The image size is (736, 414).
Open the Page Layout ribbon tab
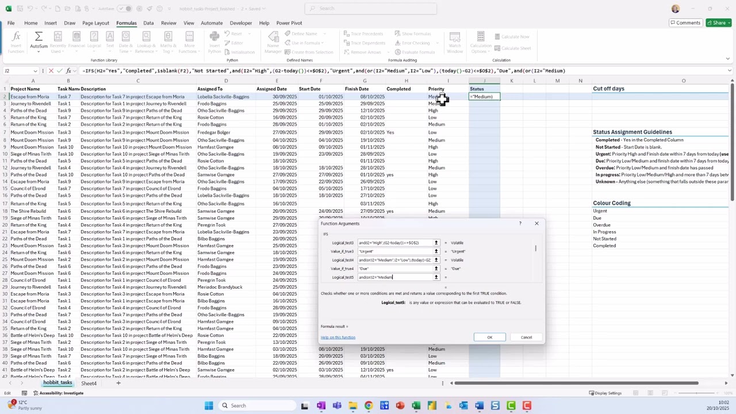point(95,23)
